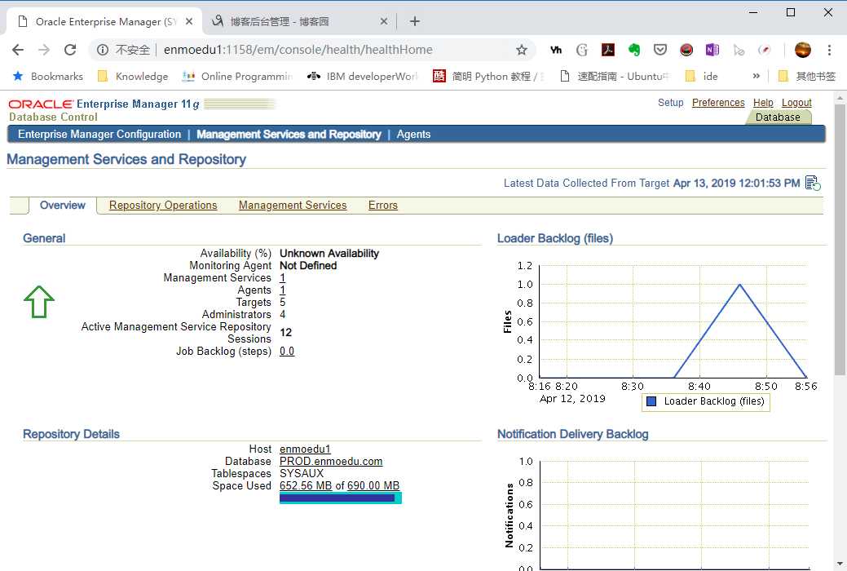Open the Agents navigation item
The image size is (847, 571).
413,134
